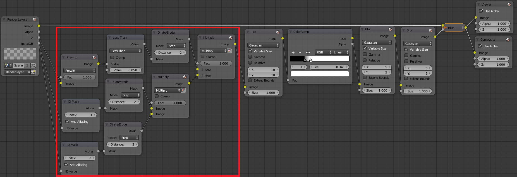The image size is (517, 177).
Task: Click ColorRamp Pos 0.341 field
Action: point(329,67)
